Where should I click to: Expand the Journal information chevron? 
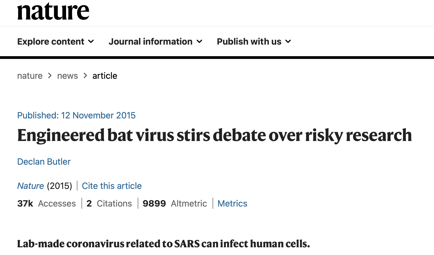click(x=199, y=42)
